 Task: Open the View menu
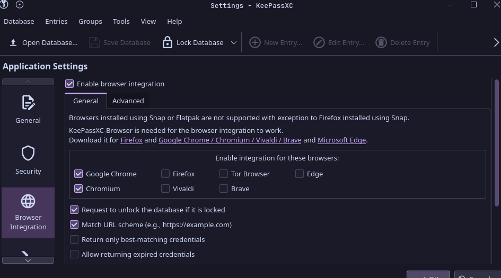point(148,21)
